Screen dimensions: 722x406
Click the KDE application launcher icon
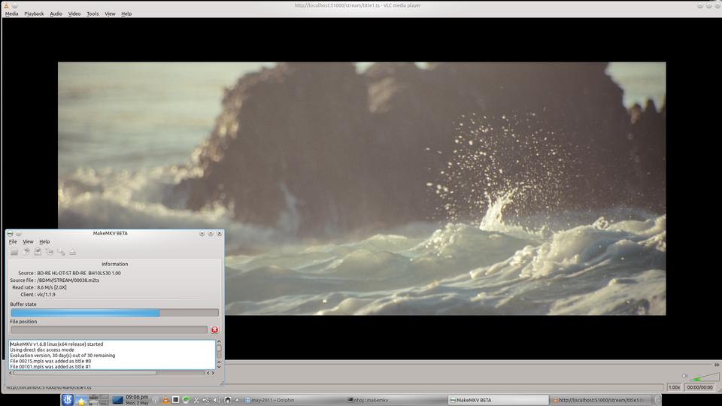[x=68, y=400]
